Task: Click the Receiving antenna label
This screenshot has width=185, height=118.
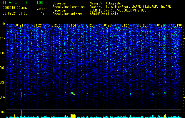Action: pyautogui.click(x=68, y=14)
